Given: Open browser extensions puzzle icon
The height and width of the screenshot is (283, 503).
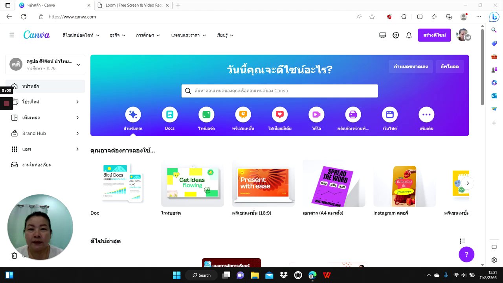Looking at the screenshot, I should click(x=404, y=17).
